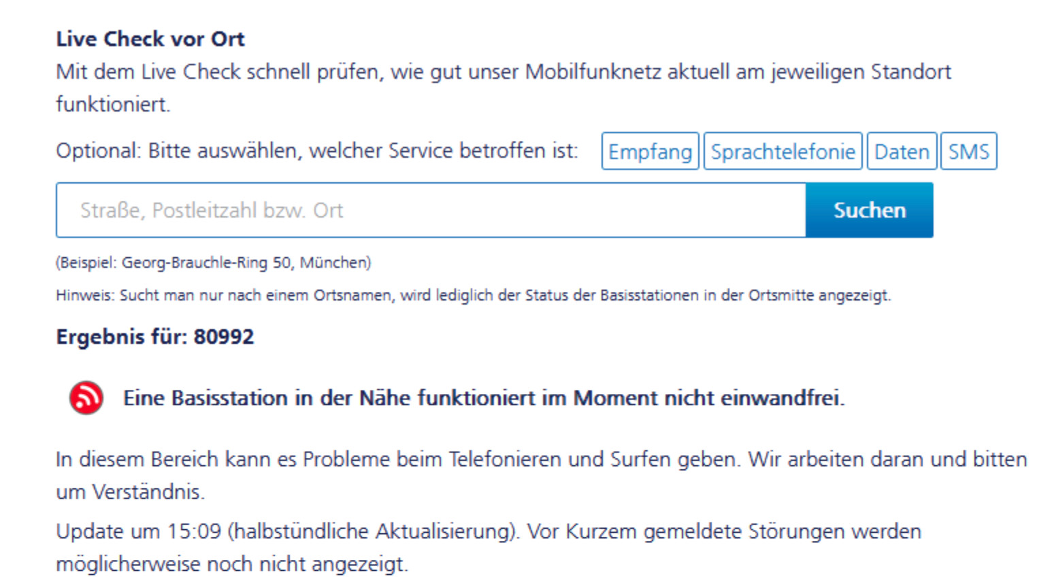Click the 'In diesem Bereich kann es Probleme' paragraph
Viewport: 1037px width, 583px height.
[542, 475]
